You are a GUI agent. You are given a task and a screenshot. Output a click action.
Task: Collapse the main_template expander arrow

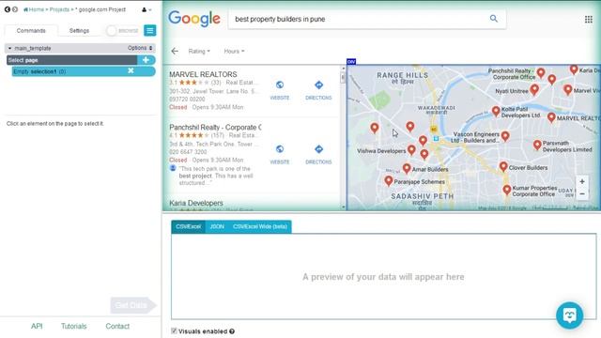click(x=9, y=48)
